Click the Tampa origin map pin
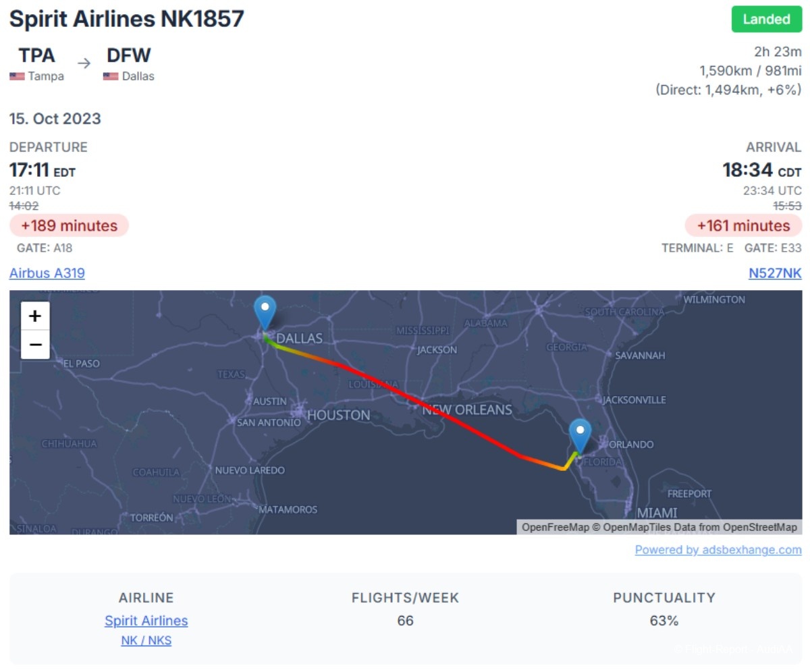 (580, 436)
